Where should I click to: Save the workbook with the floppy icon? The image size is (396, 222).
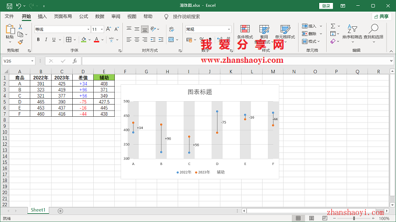click(9, 6)
